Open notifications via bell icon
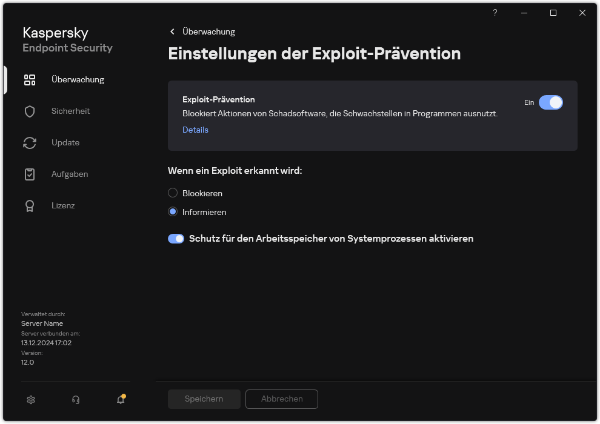Screen dimensions: 600x424 (120, 400)
